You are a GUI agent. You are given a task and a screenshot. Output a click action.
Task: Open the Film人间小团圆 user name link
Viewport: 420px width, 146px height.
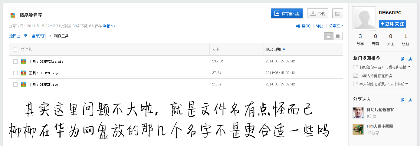[x=380, y=126]
